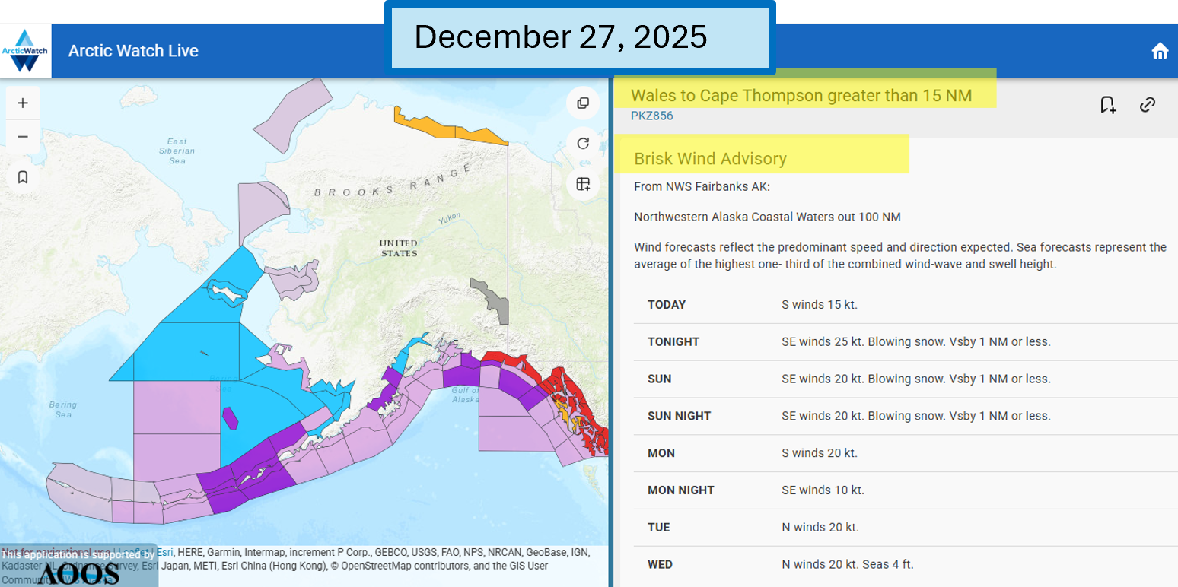Copy link with chain icon
Image resolution: width=1178 pixels, height=587 pixels.
1148,105
